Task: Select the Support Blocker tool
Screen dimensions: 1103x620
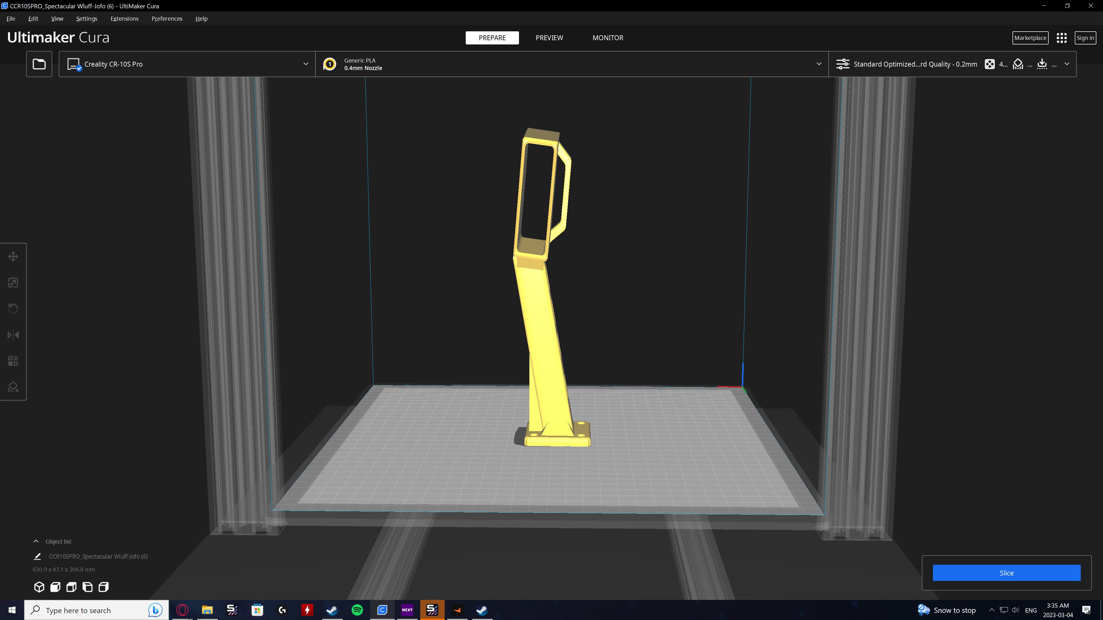Action: (13, 387)
